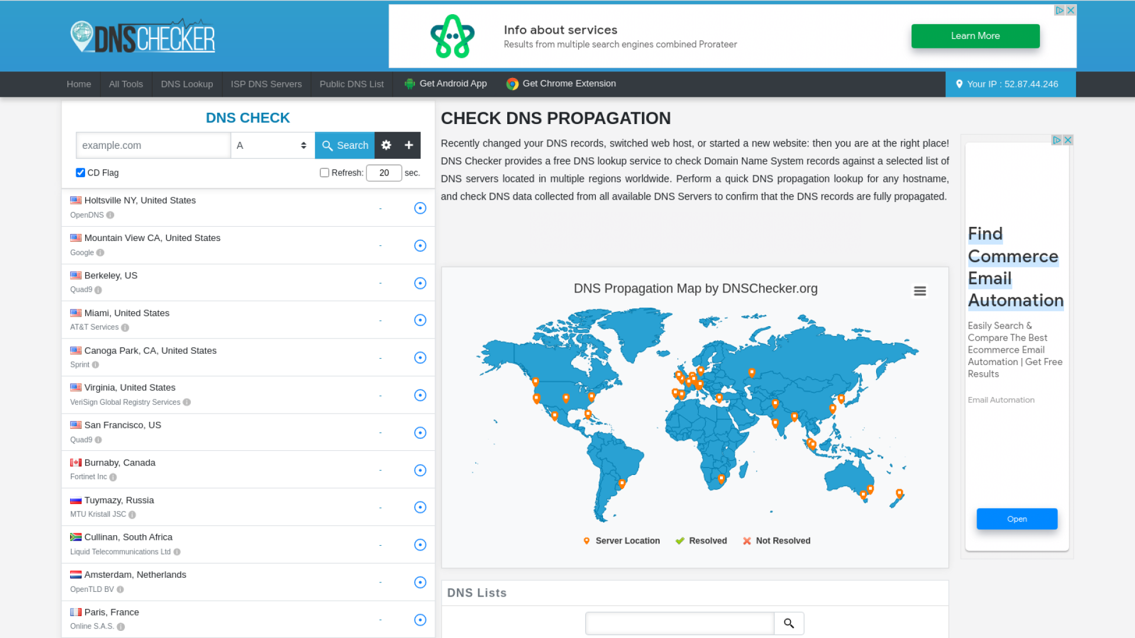The image size is (1135, 638).
Task: Click the search magnifier in DNS Lists box
Action: [789, 623]
